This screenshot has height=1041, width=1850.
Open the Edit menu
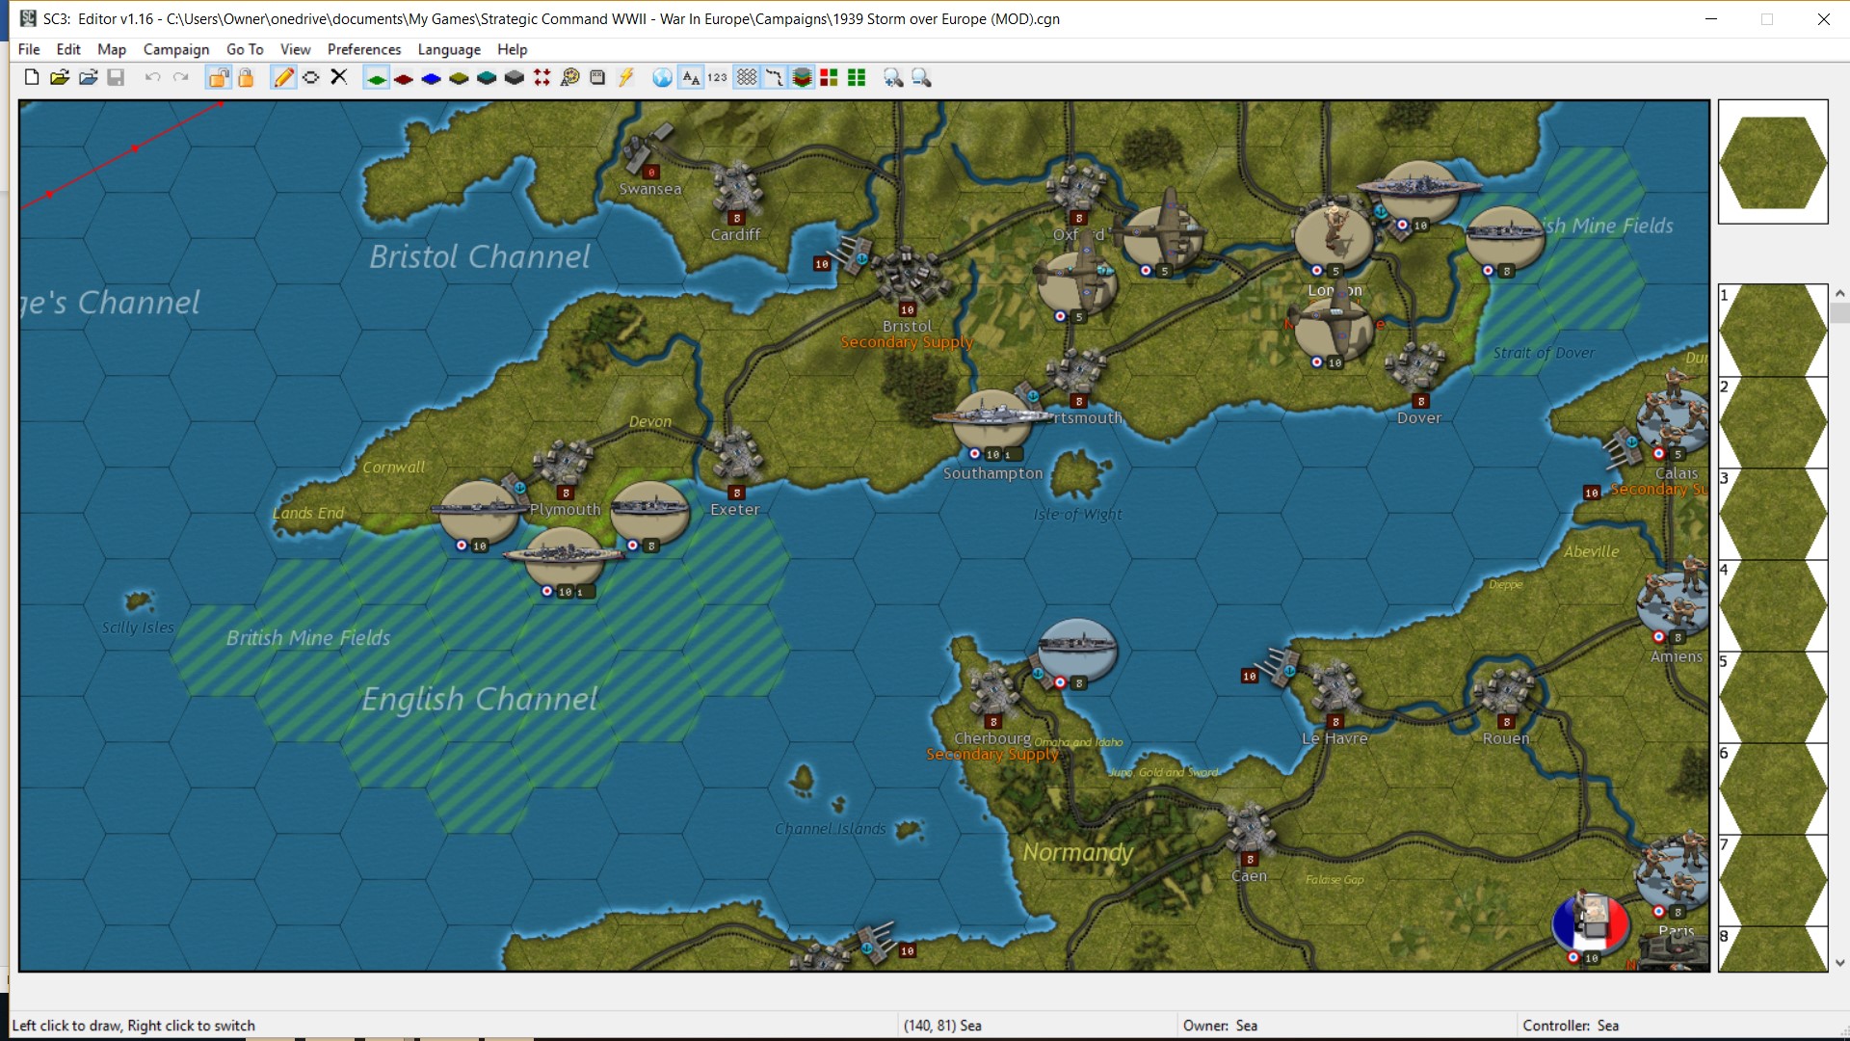[x=68, y=49]
